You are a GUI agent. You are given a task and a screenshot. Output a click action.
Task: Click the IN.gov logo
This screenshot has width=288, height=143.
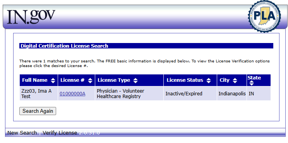point(31,17)
